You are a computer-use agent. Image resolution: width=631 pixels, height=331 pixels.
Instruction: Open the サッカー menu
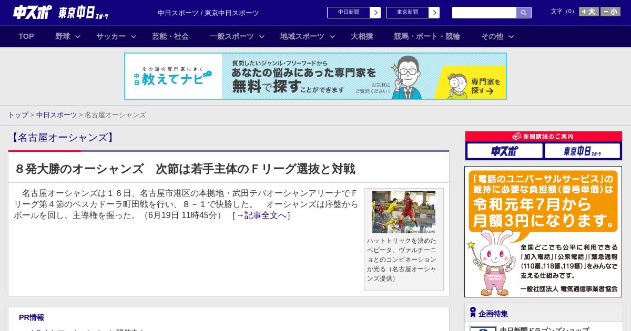(x=111, y=36)
